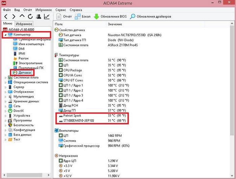Select the DirectX tree item

(x=18, y=111)
